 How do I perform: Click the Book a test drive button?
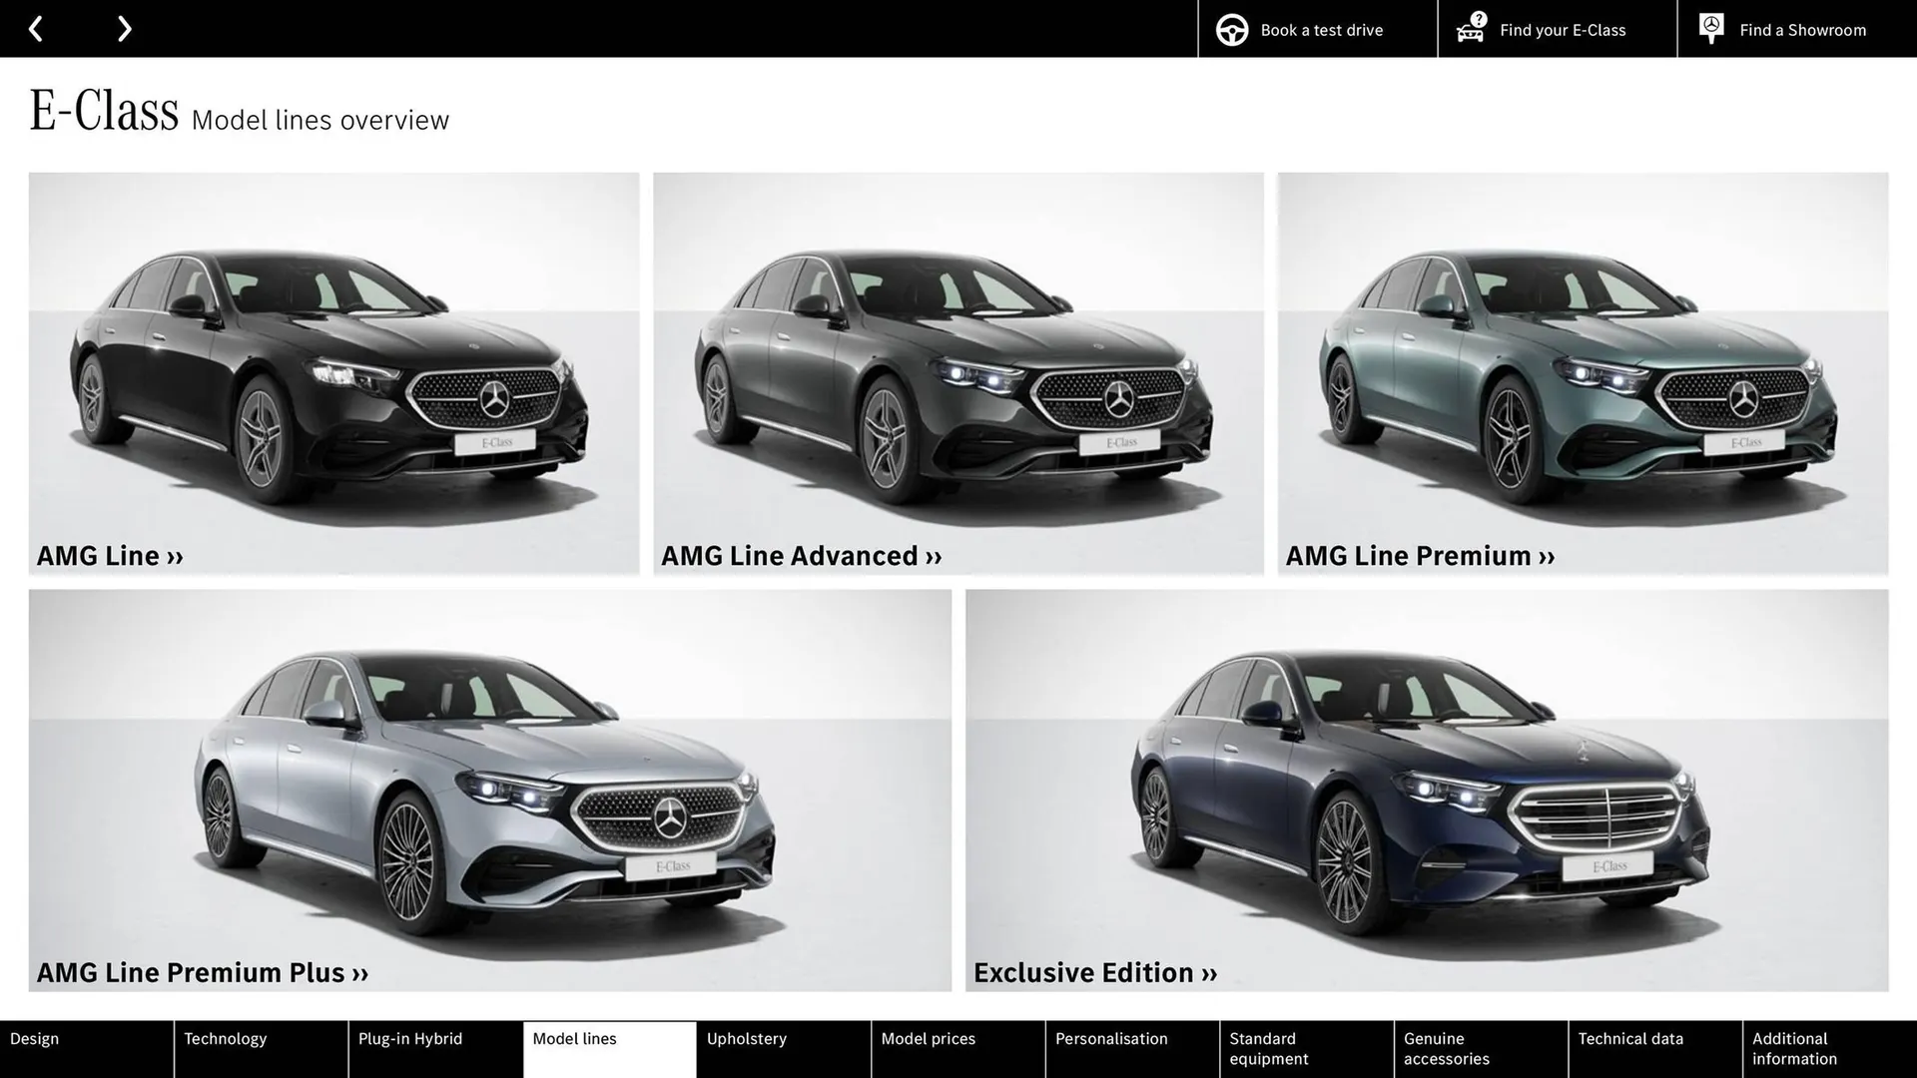(1320, 30)
